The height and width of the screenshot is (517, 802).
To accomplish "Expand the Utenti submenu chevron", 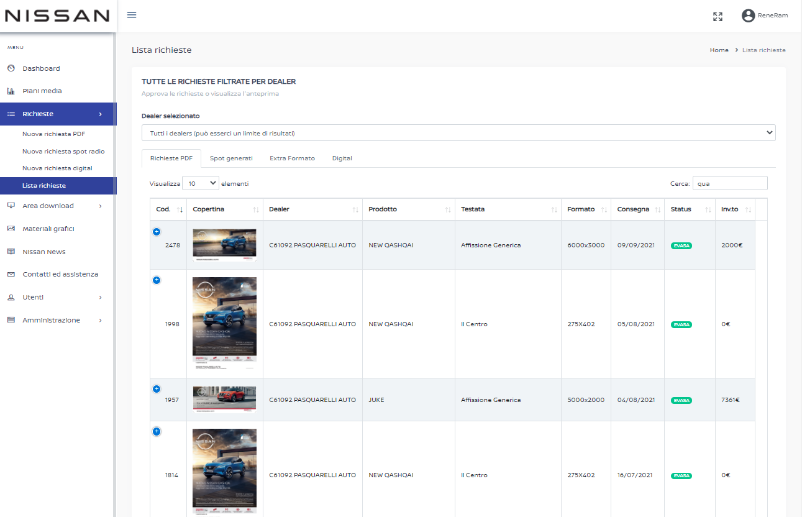I will click(101, 297).
